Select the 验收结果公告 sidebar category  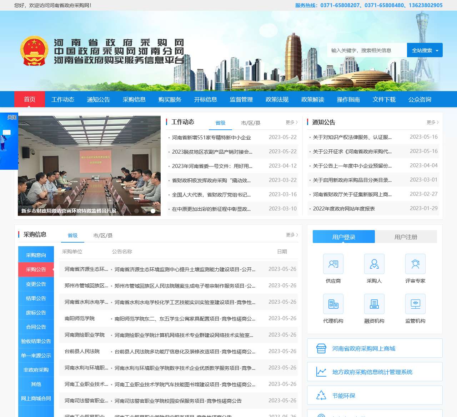click(36, 341)
